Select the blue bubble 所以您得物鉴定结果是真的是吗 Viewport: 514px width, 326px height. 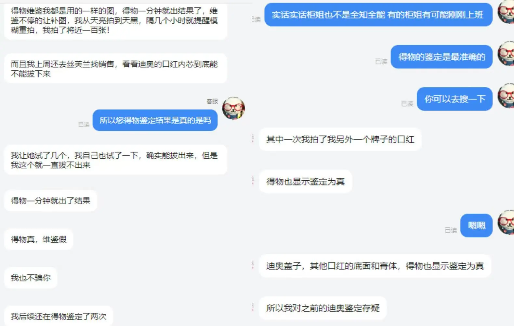pos(155,120)
